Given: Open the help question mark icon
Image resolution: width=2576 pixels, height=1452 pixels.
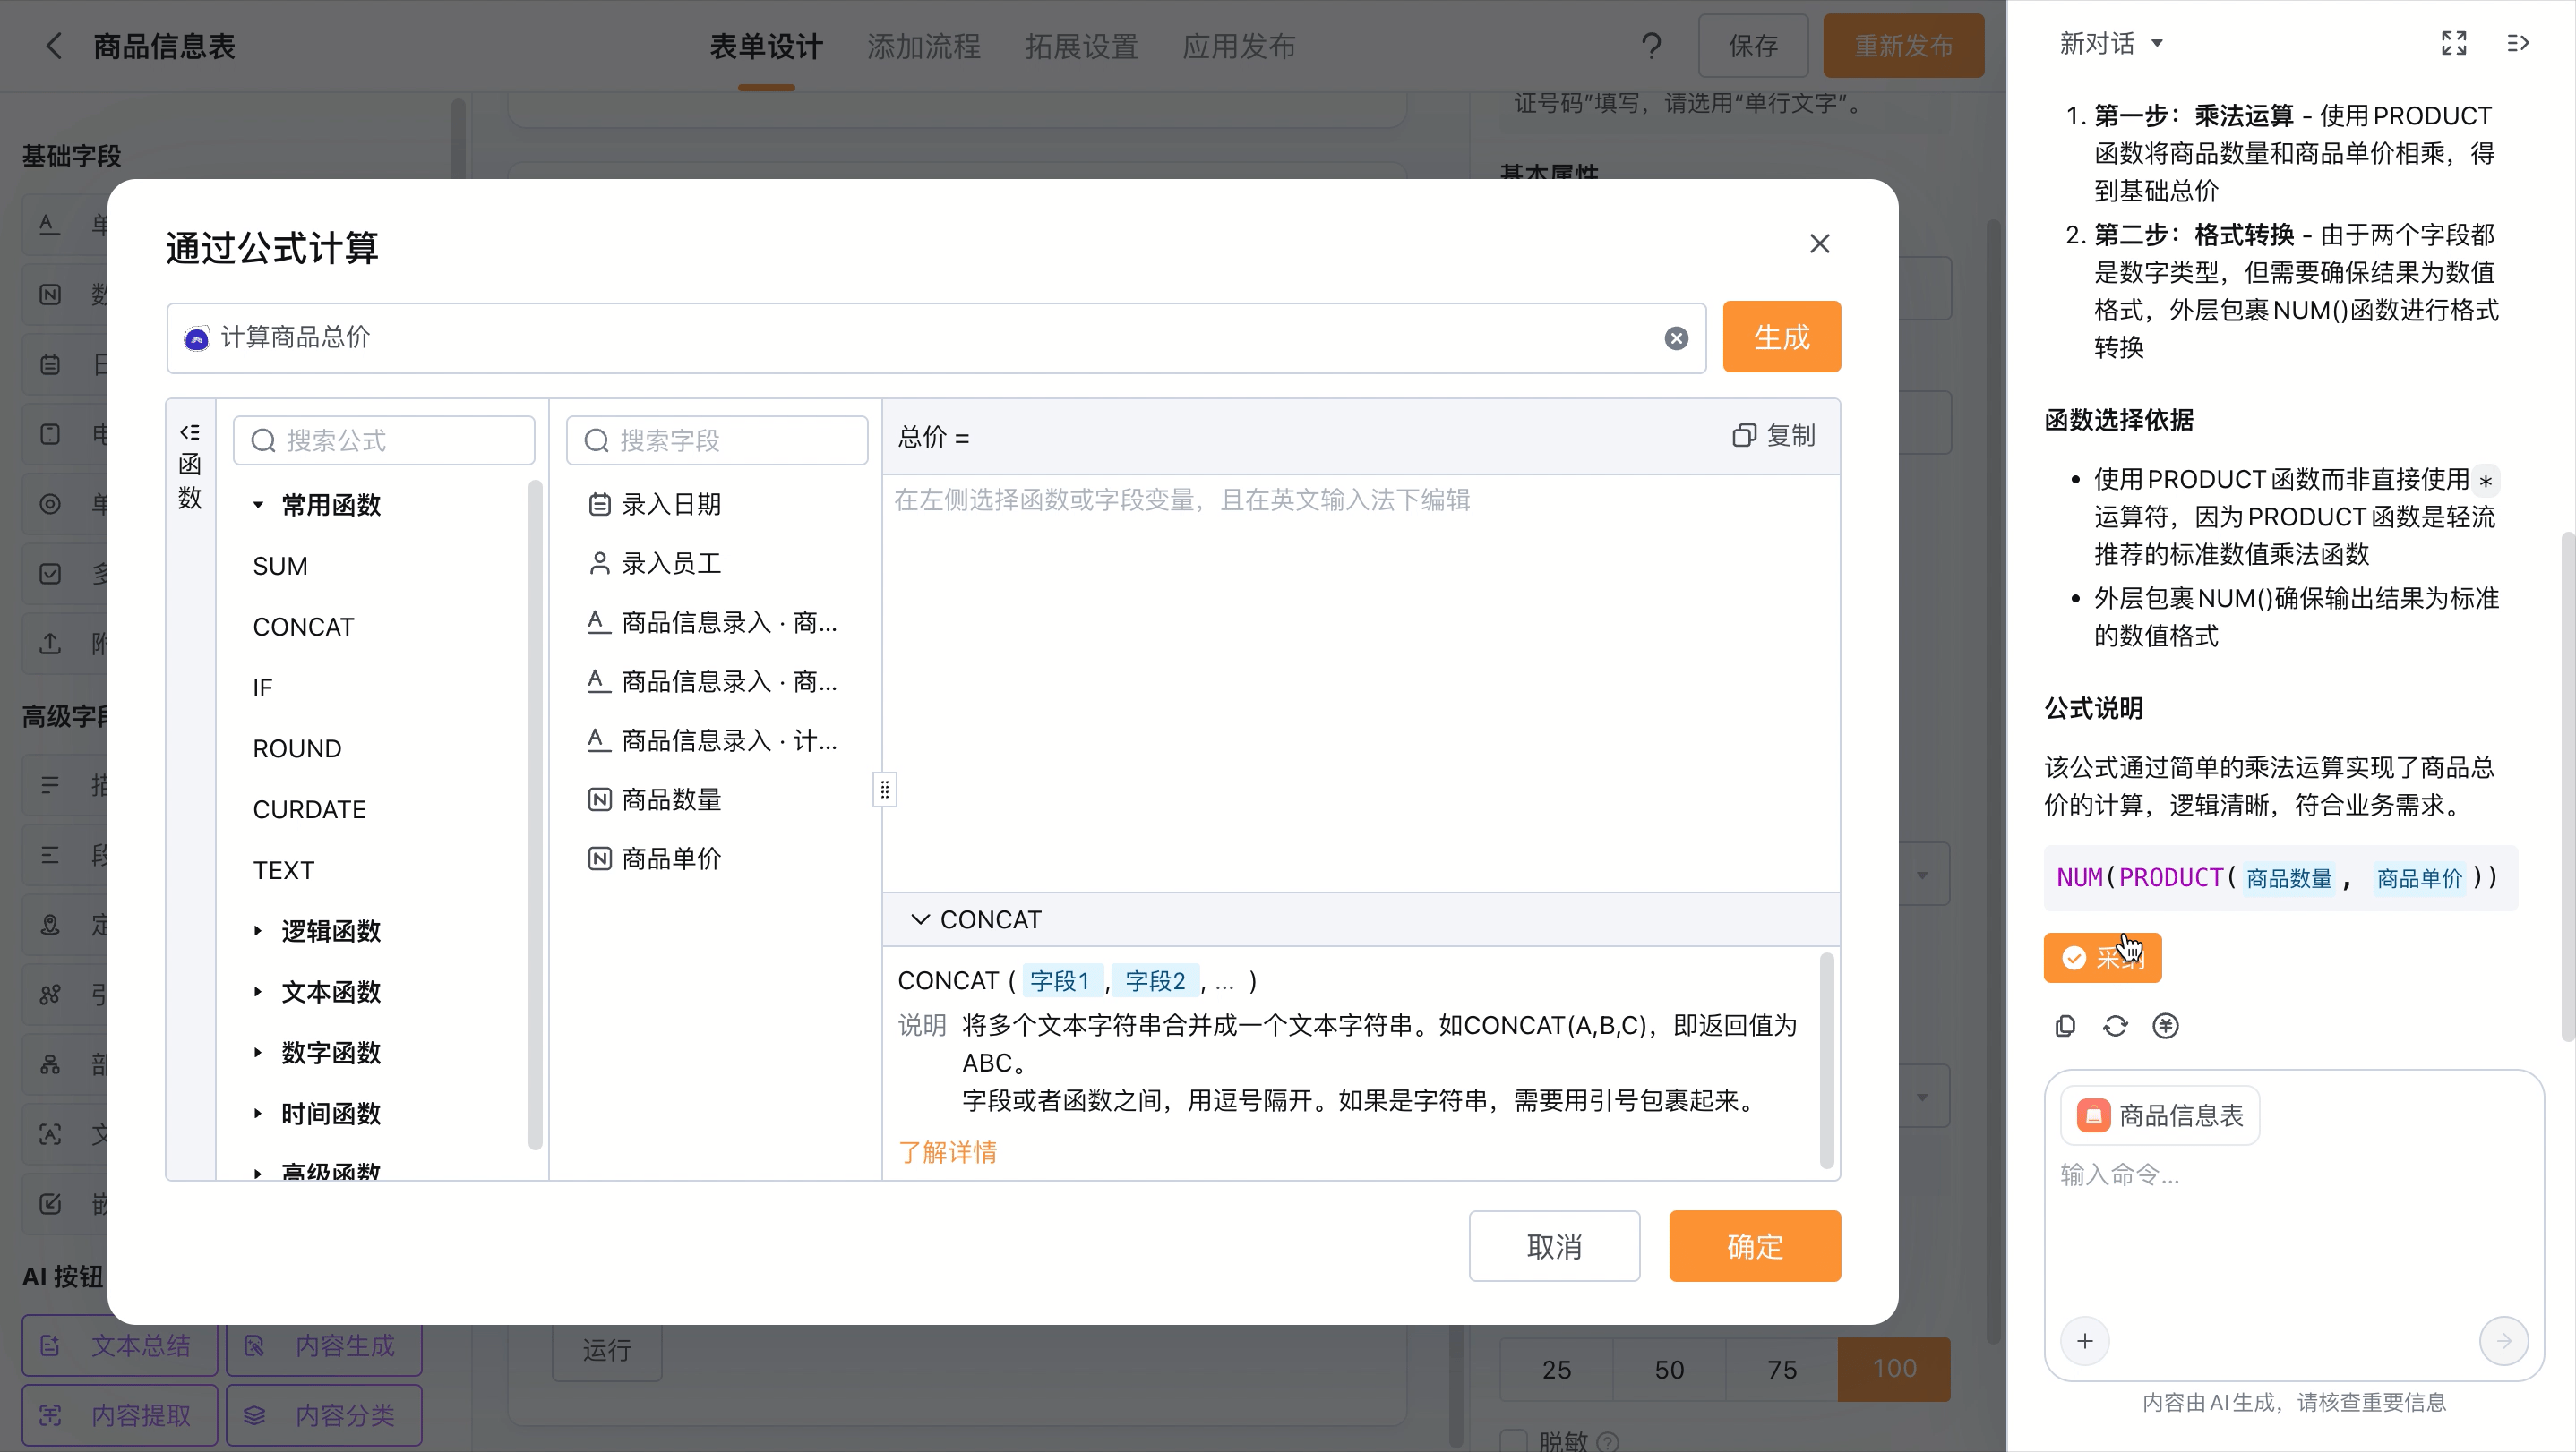Looking at the screenshot, I should pyautogui.click(x=1651, y=46).
